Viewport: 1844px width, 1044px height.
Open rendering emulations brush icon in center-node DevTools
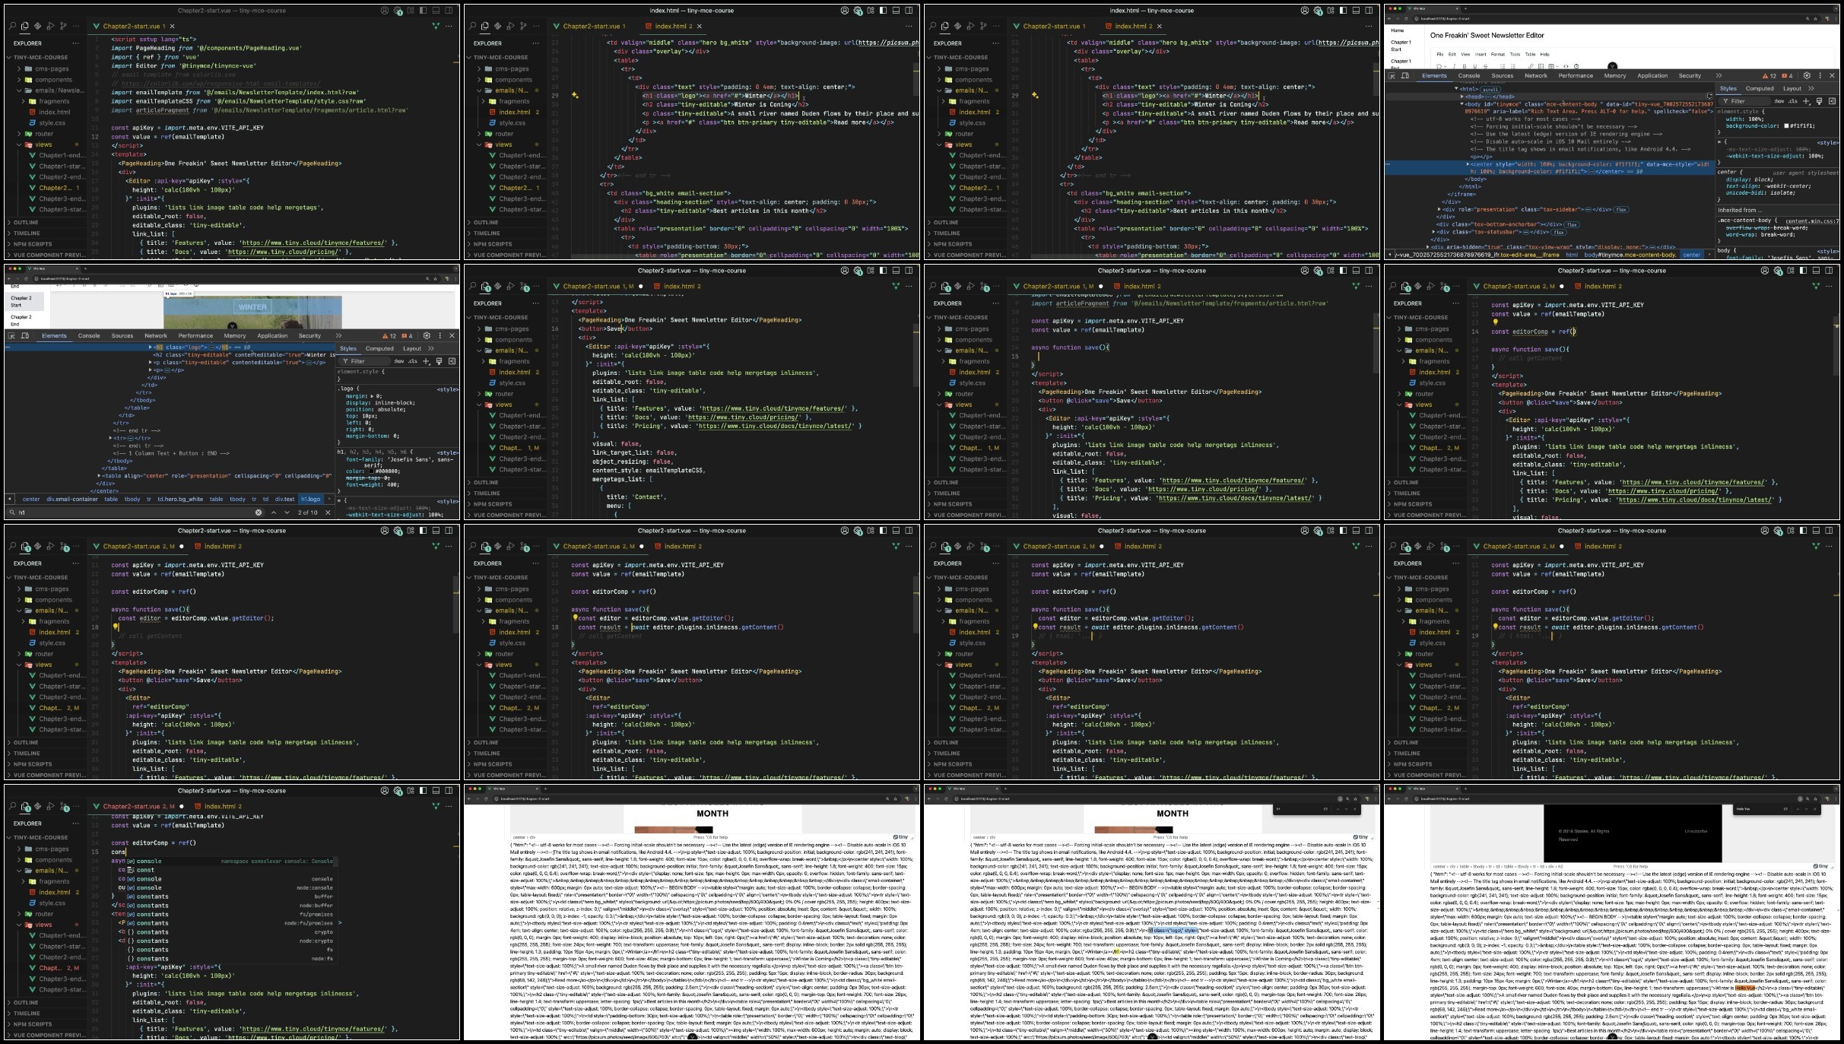1819,101
